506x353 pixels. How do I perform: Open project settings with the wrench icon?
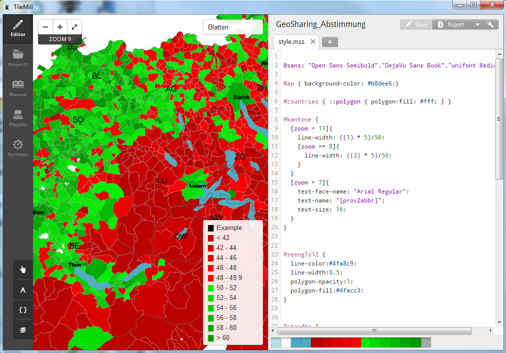(x=490, y=24)
